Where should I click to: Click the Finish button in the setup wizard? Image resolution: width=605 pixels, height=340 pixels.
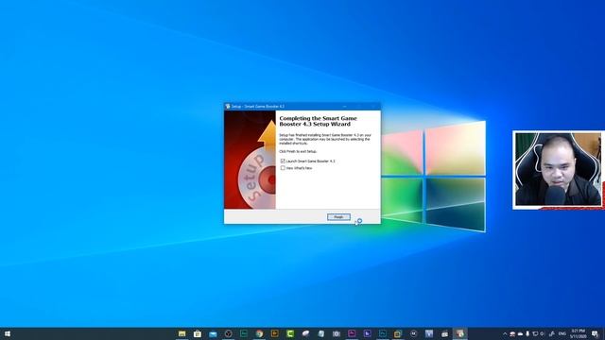click(x=338, y=217)
